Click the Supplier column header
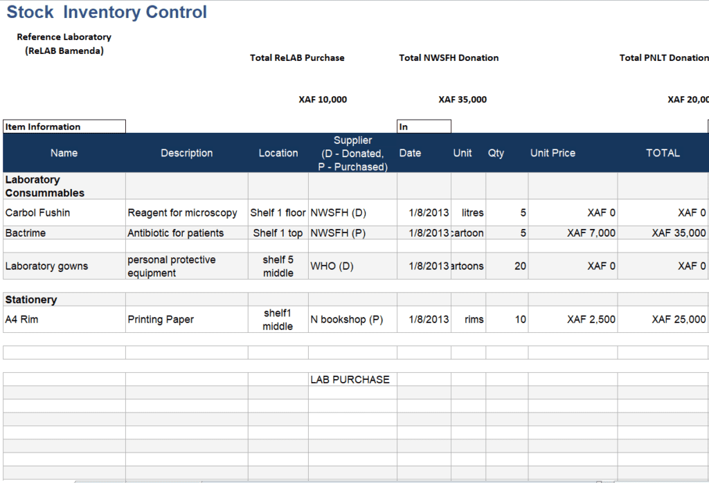The width and height of the screenshot is (709, 483). pyautogui.click(x=352, y=153)
